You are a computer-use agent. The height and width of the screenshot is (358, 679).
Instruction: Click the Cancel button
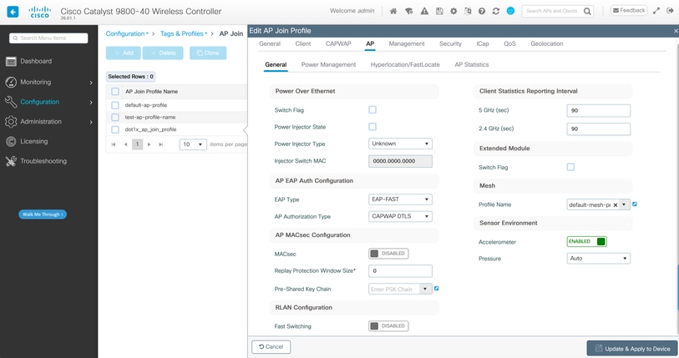click(x=271, y=347)
